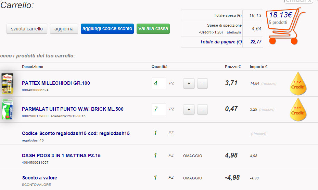Increase Parmalat UHT quantity with plus button
The width and height of the screenshot is (318, 190).
pos(189,109)
